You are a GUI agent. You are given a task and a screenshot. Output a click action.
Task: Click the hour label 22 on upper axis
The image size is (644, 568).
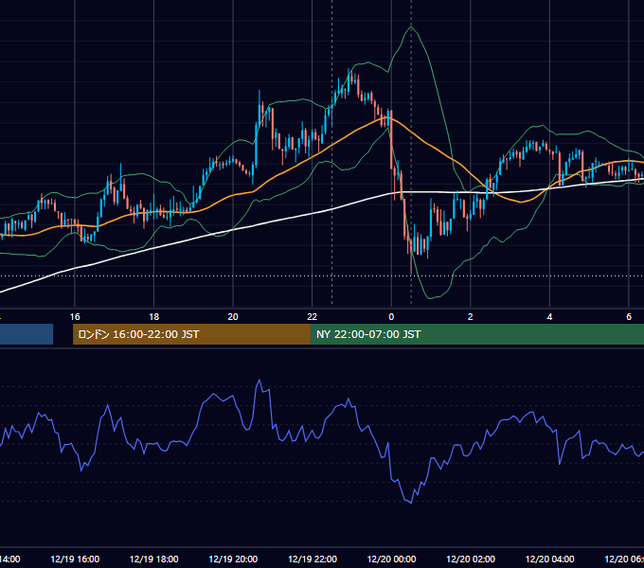[313, 317]
